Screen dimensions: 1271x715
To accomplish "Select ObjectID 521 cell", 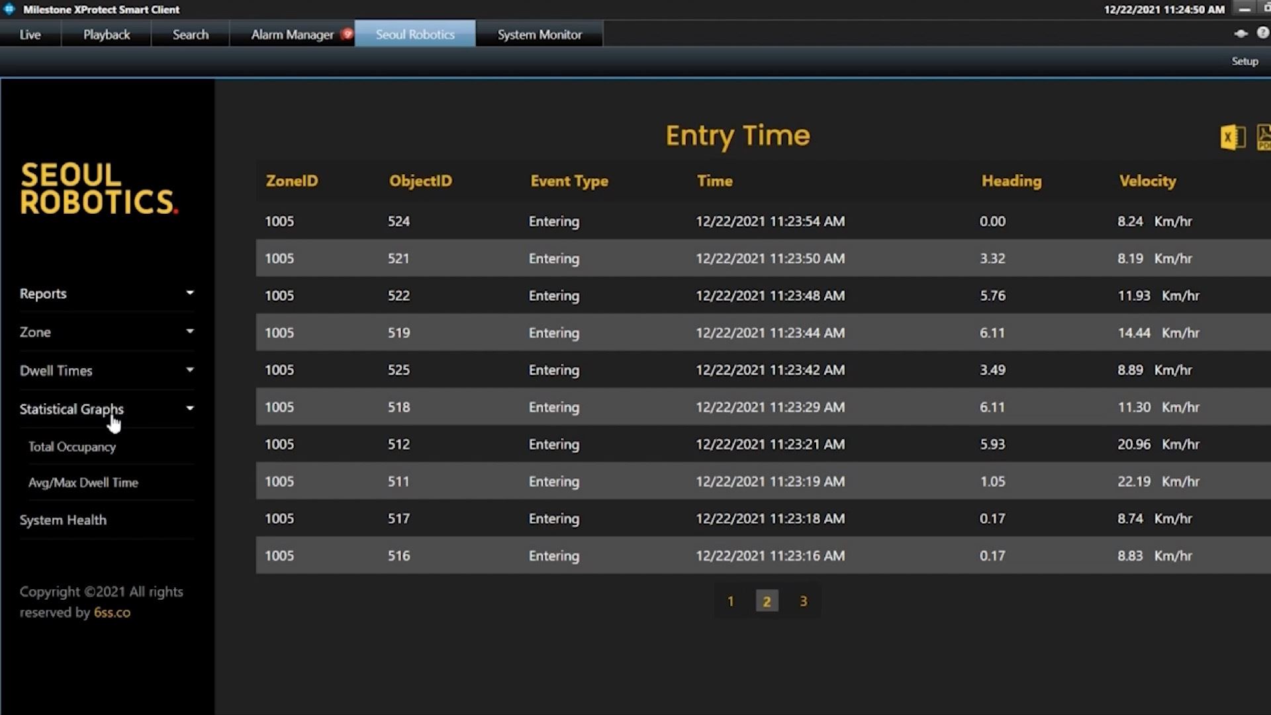I will coord(399,258).
